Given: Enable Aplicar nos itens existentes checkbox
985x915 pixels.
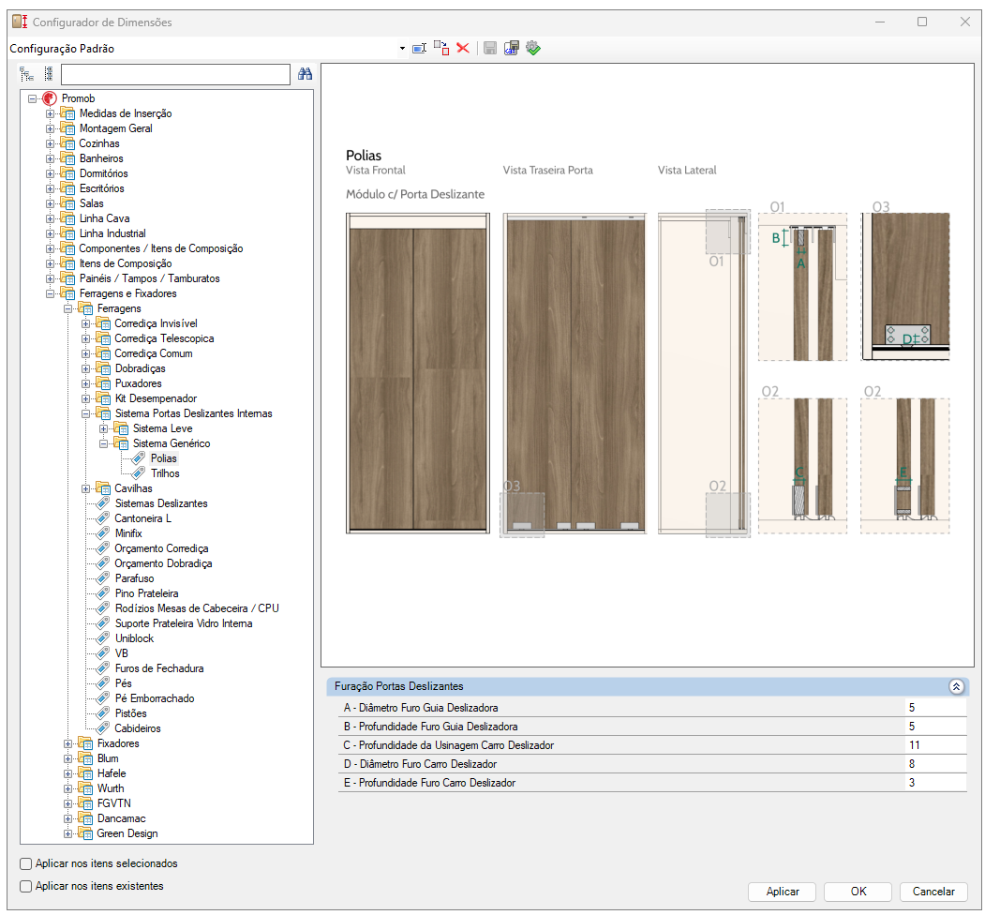Looking at the screenshot, I should pyautogui.click(x=25, y=886).
